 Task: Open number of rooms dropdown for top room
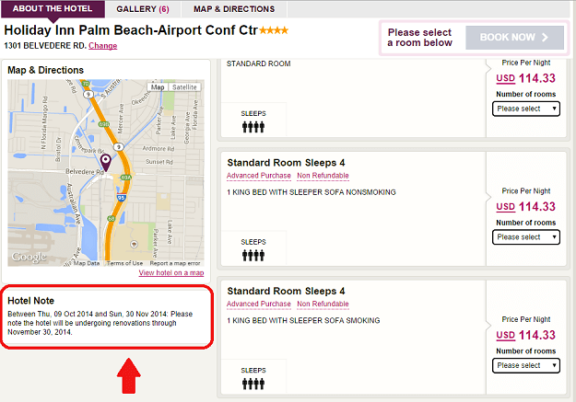point(526,109)
